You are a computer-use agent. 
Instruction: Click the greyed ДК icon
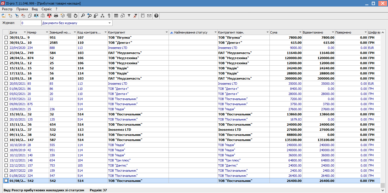click(43, 16)
